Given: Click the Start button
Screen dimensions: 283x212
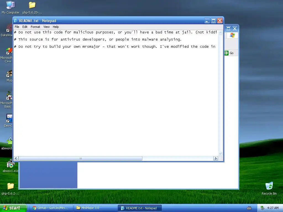Looking at the screenshot, I should [x=13, y=208].
